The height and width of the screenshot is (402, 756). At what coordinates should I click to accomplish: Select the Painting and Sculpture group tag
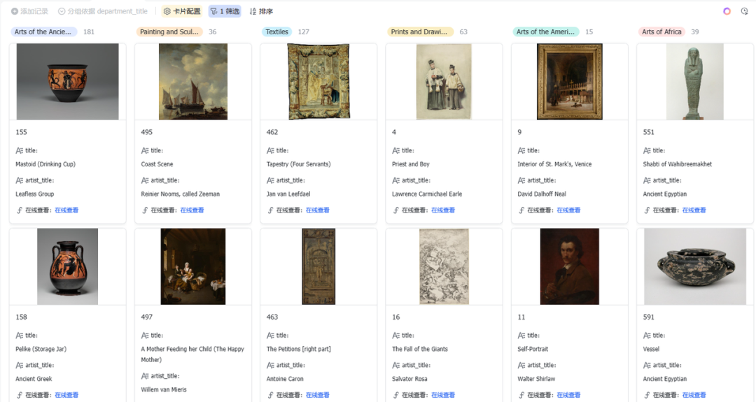tap(169, 31)
